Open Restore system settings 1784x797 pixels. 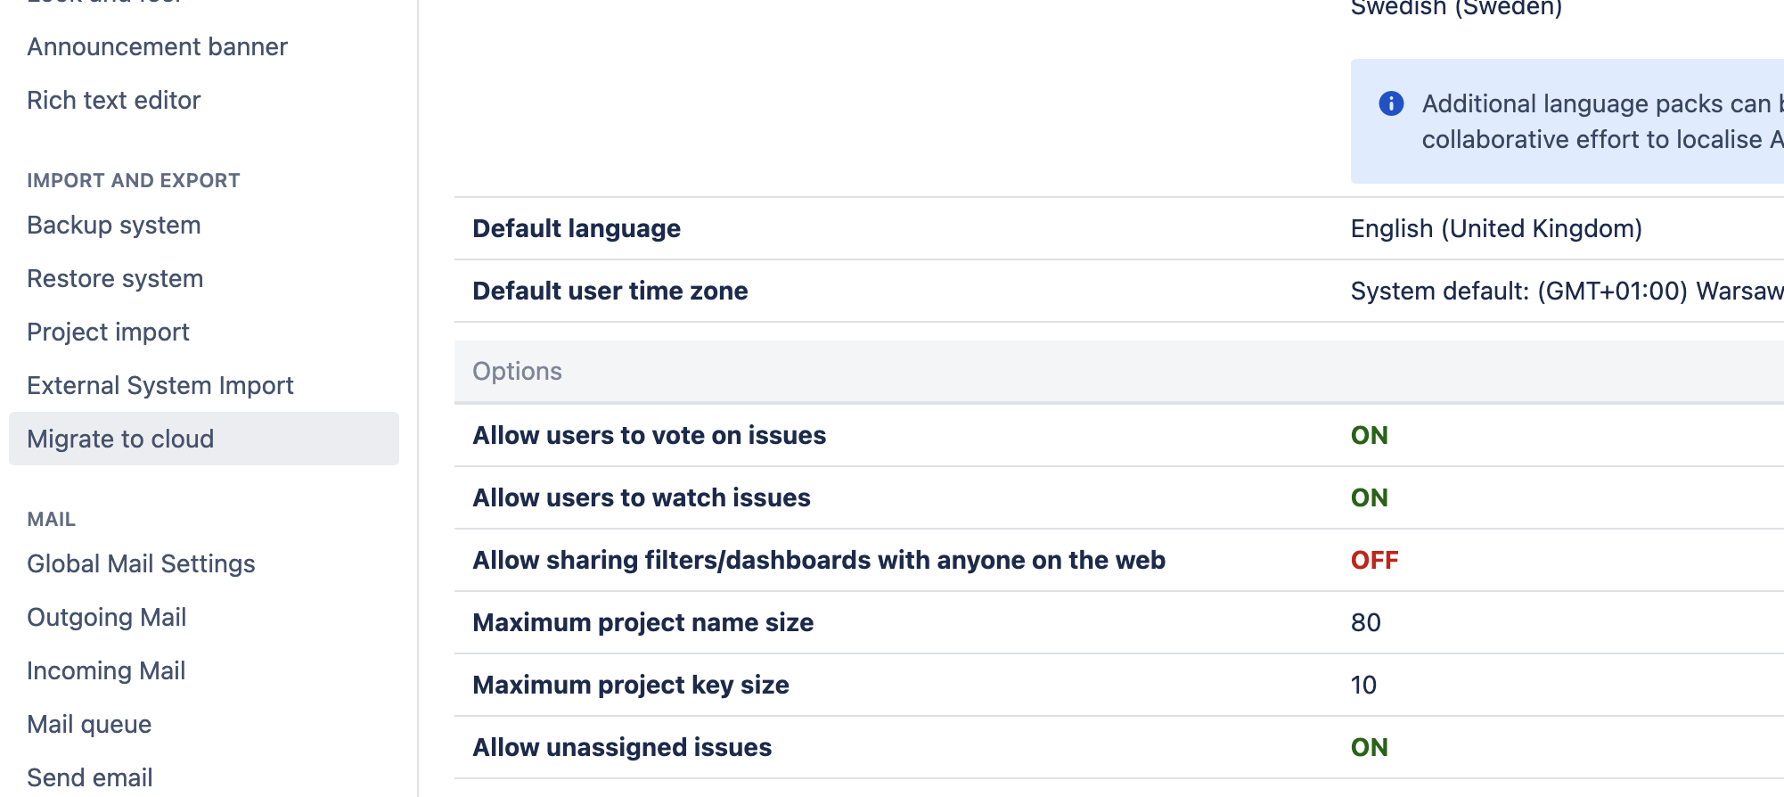(115, 278)
